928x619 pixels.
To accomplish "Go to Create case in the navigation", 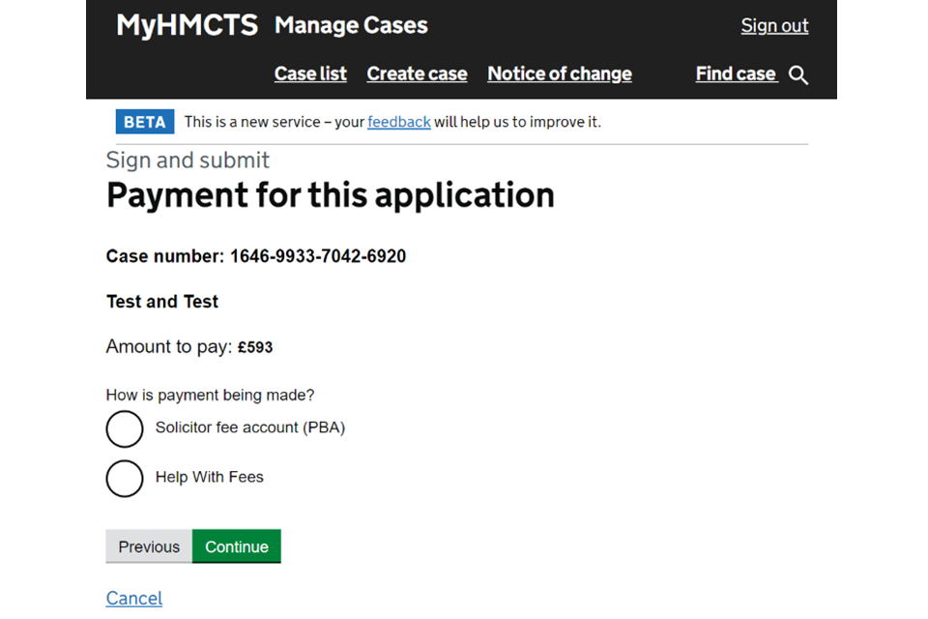I will pos(417,74).
